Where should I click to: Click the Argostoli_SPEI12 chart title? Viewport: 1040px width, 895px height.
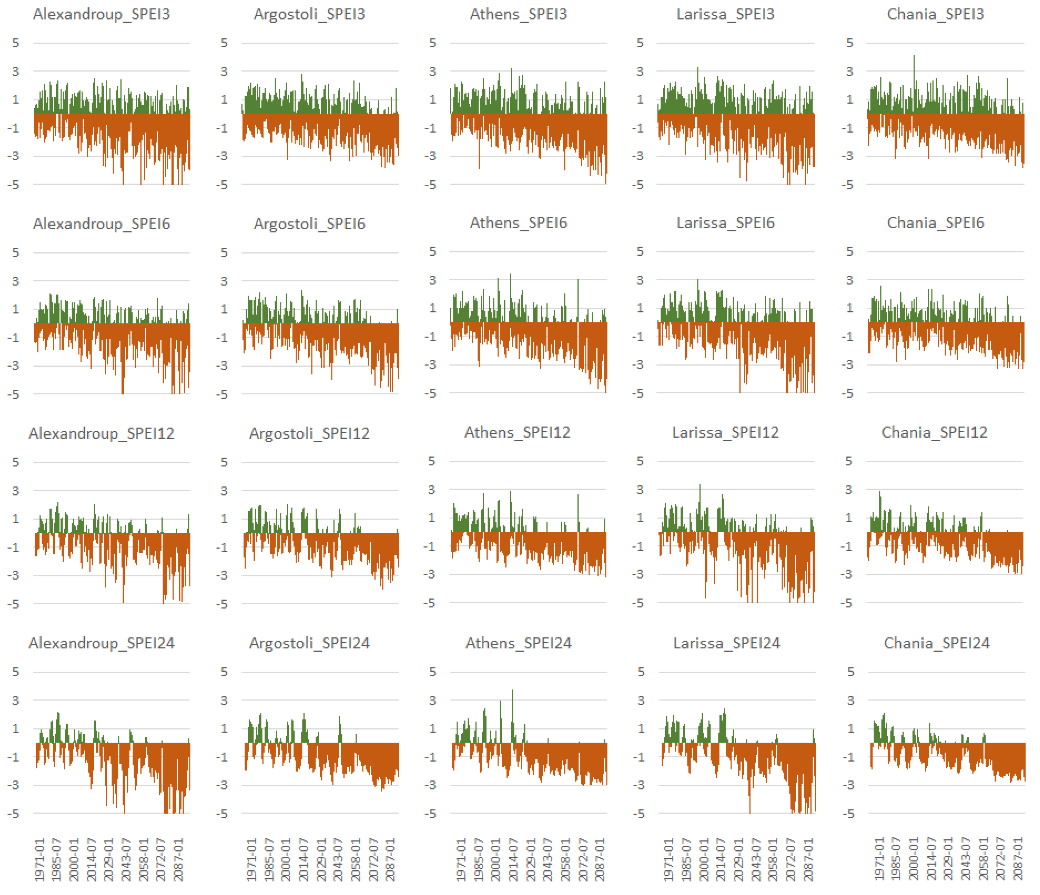tap(309, 433)
